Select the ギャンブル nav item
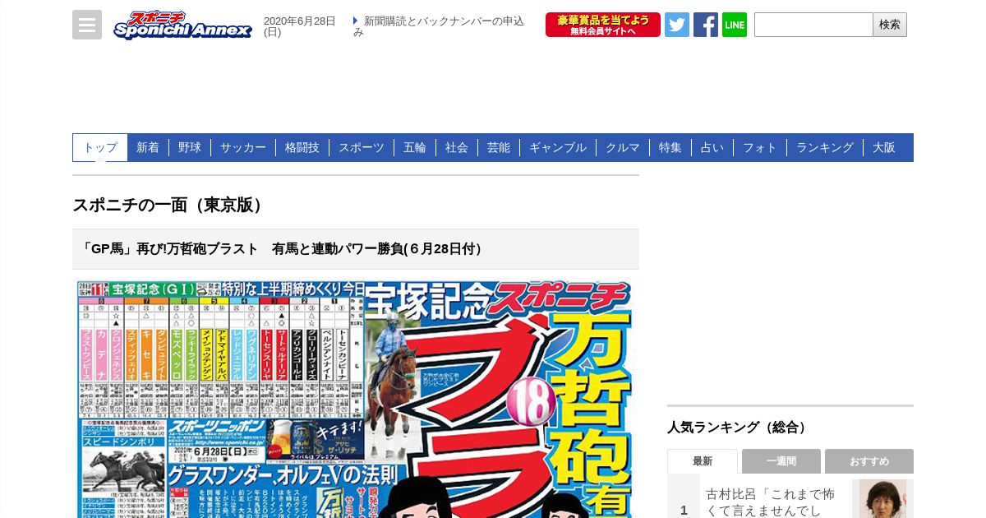The width and height of the screenshot is (986, 518). click(558, 148)
